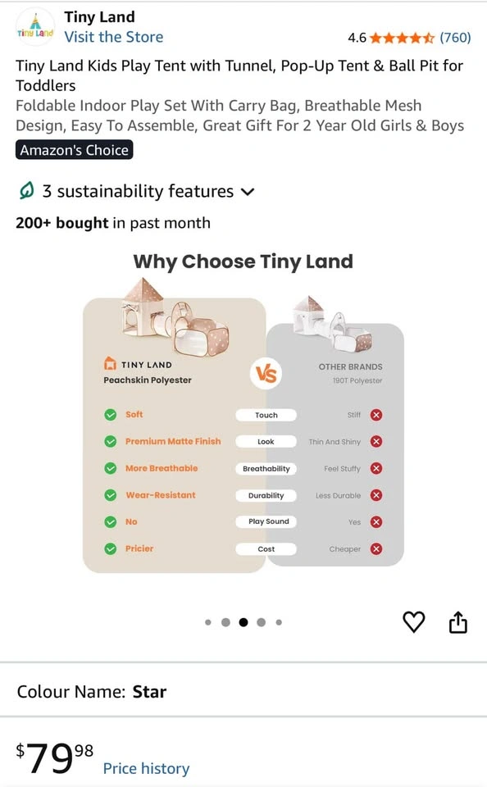Tap the heart wishlist icon

click(x=414, y=622)
